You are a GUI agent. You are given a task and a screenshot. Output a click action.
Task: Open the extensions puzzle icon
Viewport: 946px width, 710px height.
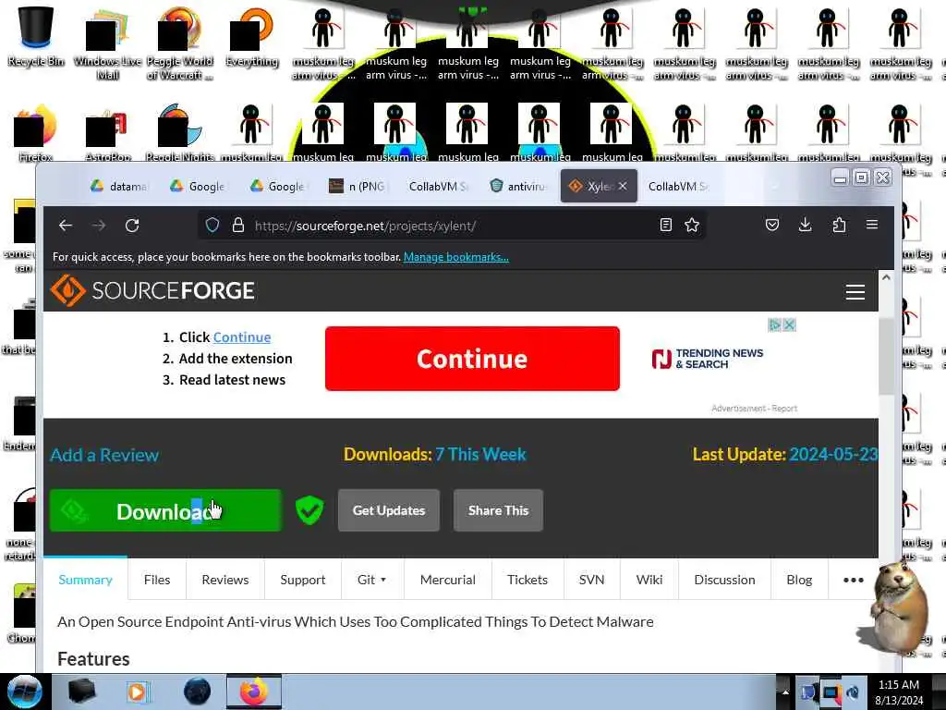click(x=839, y=226)
